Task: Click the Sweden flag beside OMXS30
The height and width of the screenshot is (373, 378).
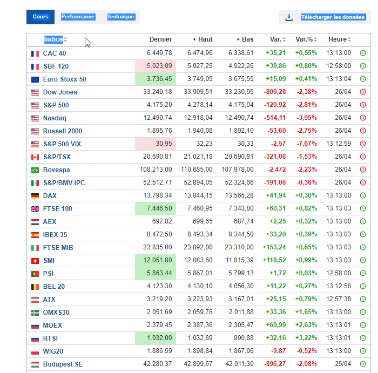Action: coord(35,313)
